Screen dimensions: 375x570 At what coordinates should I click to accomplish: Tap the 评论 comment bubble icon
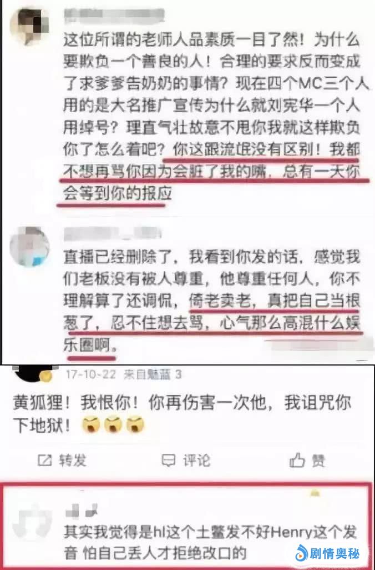[x=169, y=460]
